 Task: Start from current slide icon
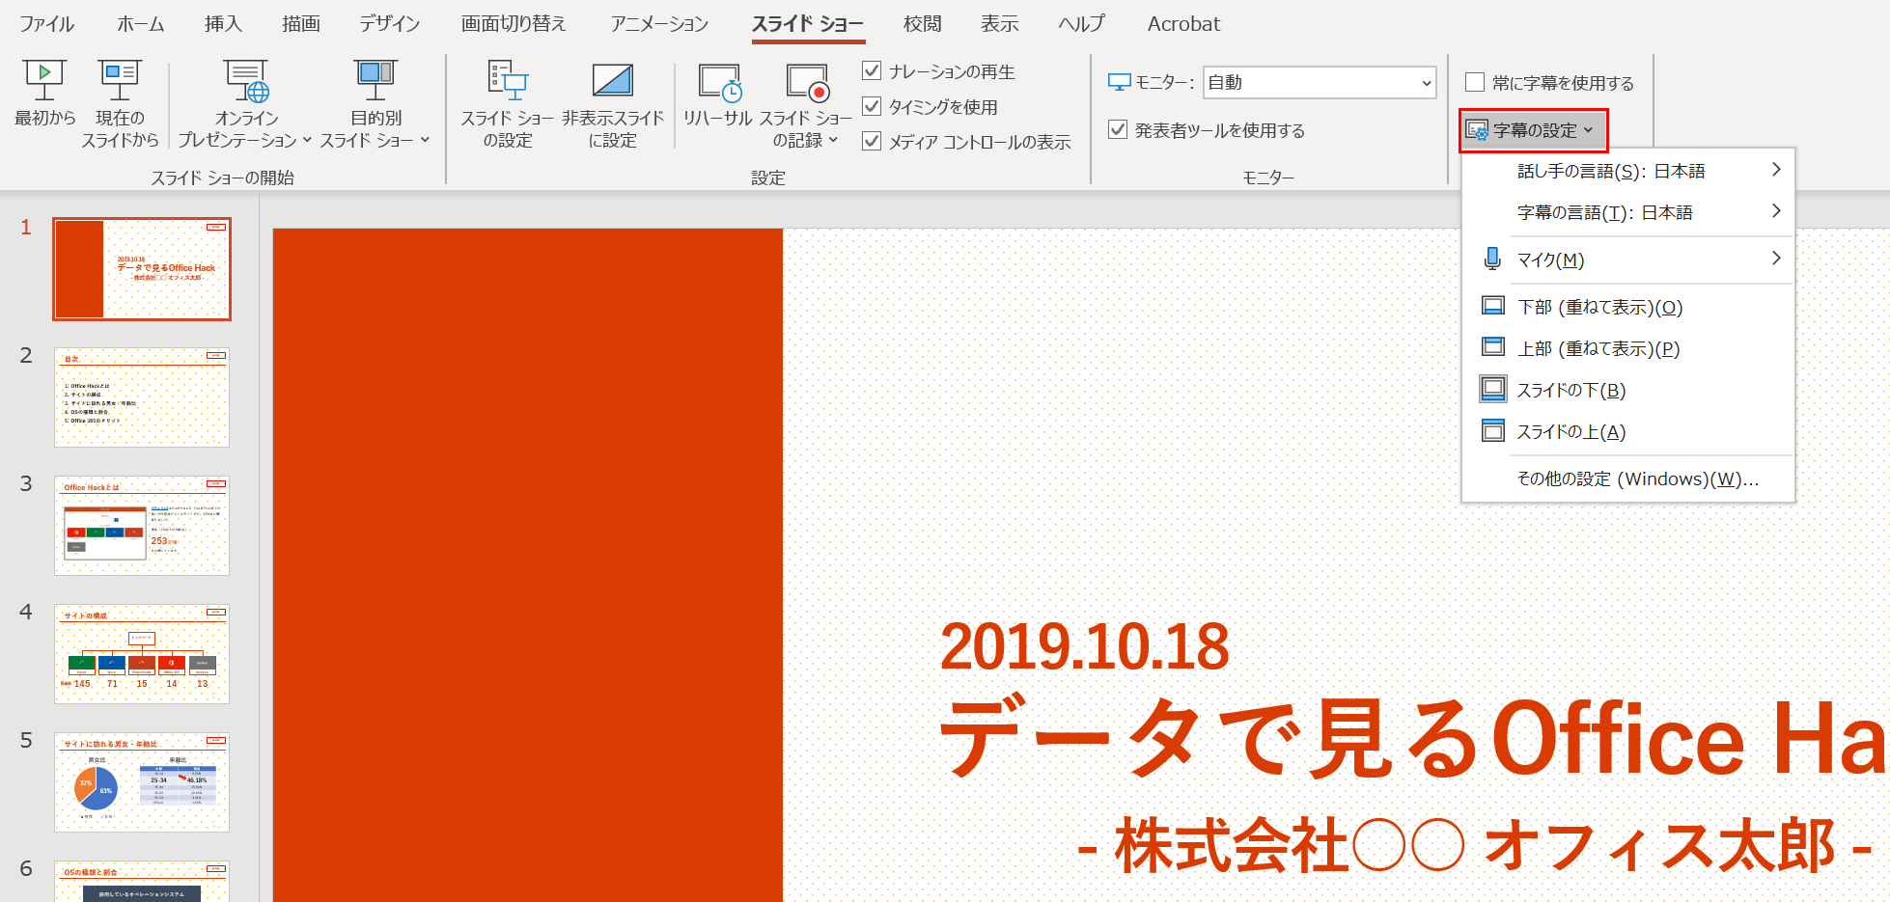120,80
